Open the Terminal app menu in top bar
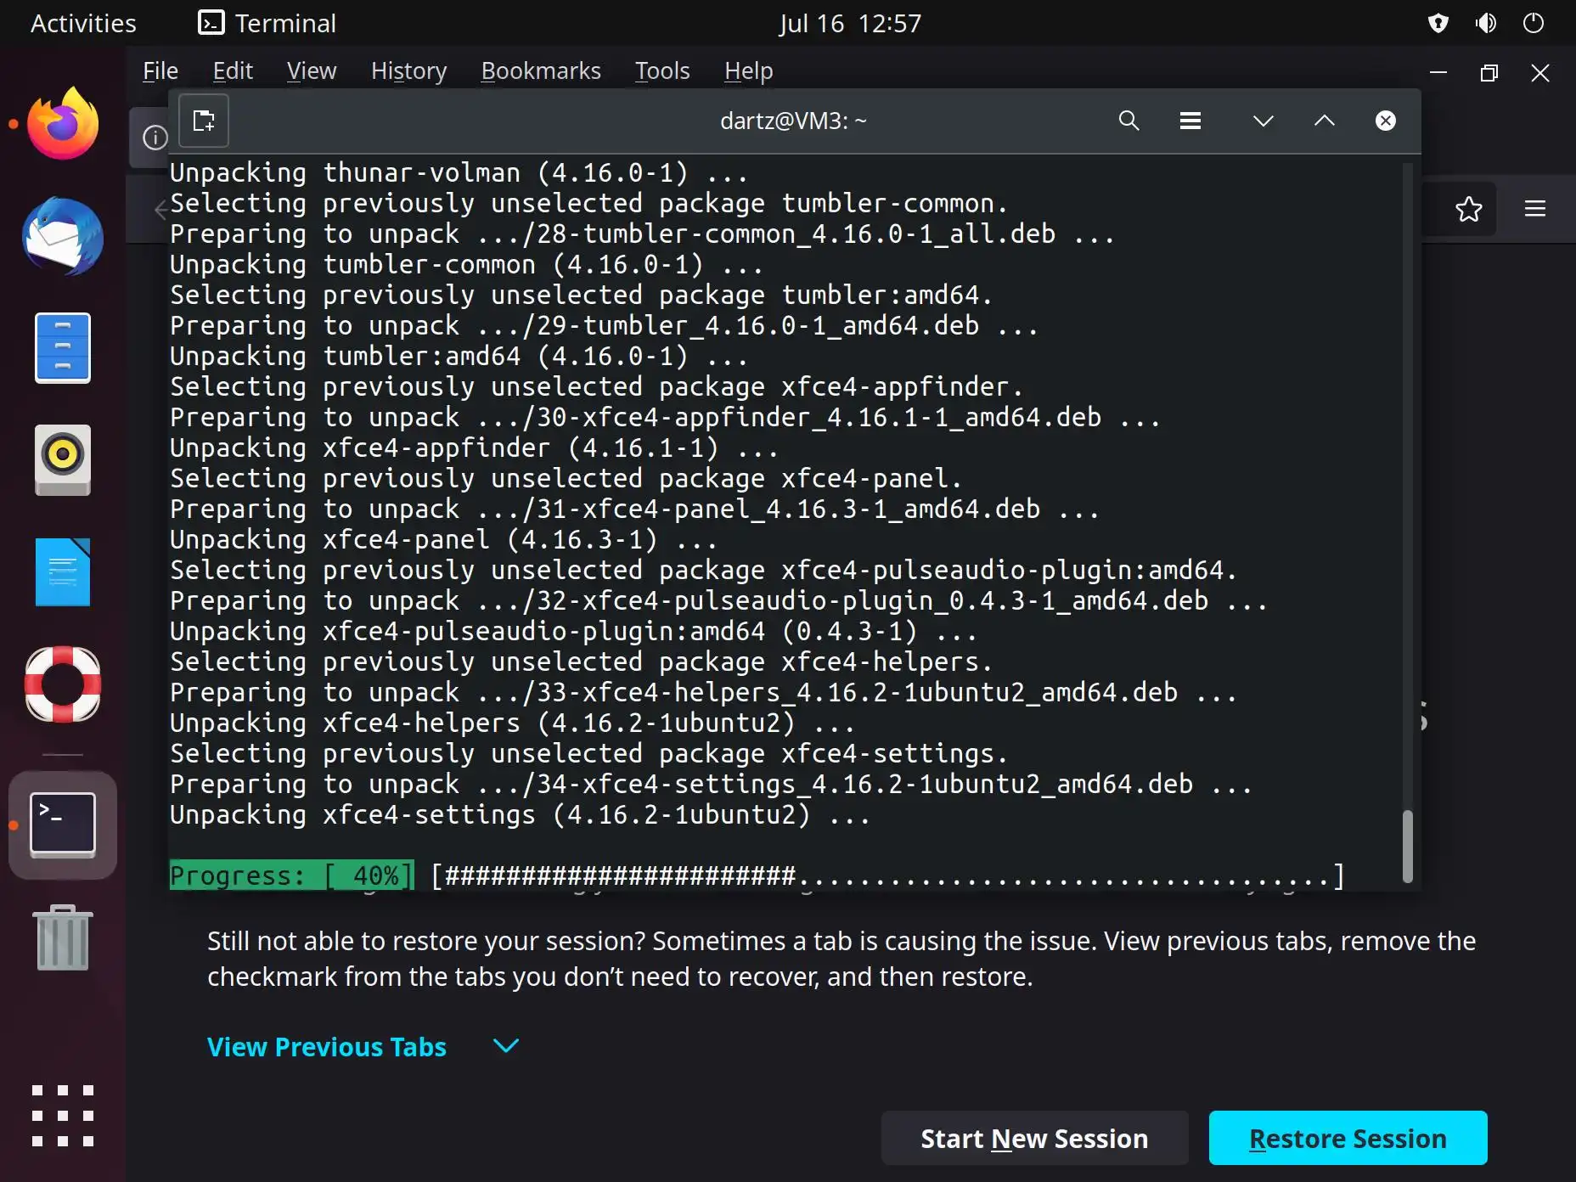This screenshot has width=1576, height=1182. 267,23
